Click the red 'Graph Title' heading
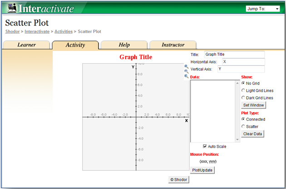Viewport: 286px width, 189px height. 136,57
